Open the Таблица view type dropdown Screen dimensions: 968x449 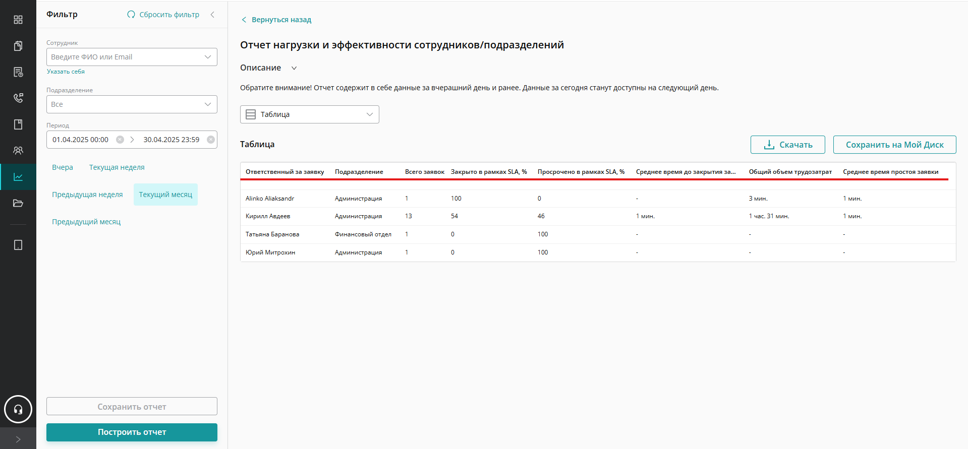tap(310, 114)
